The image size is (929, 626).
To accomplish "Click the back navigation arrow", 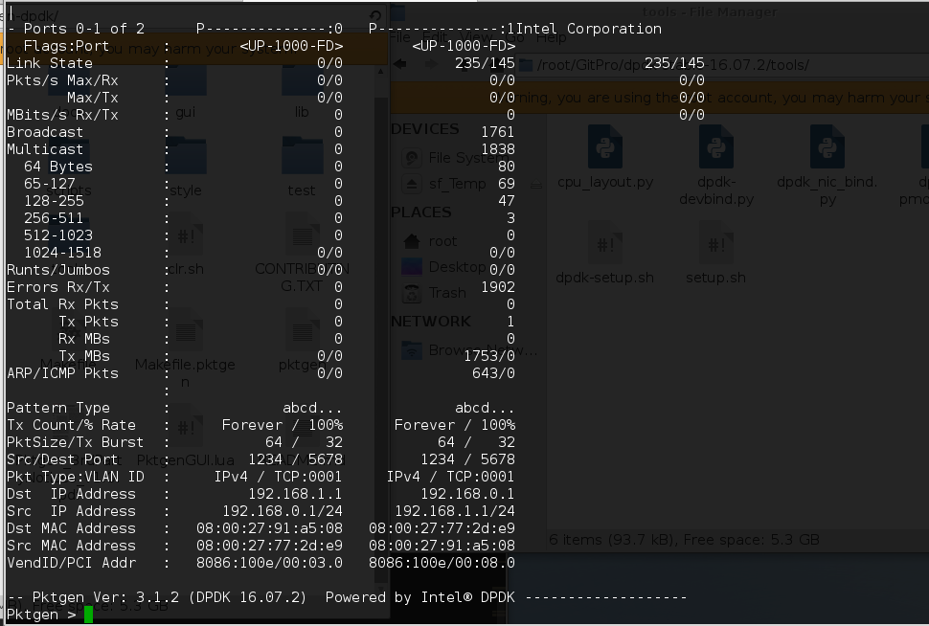I will pyautogui.click(x=402, y=63).
